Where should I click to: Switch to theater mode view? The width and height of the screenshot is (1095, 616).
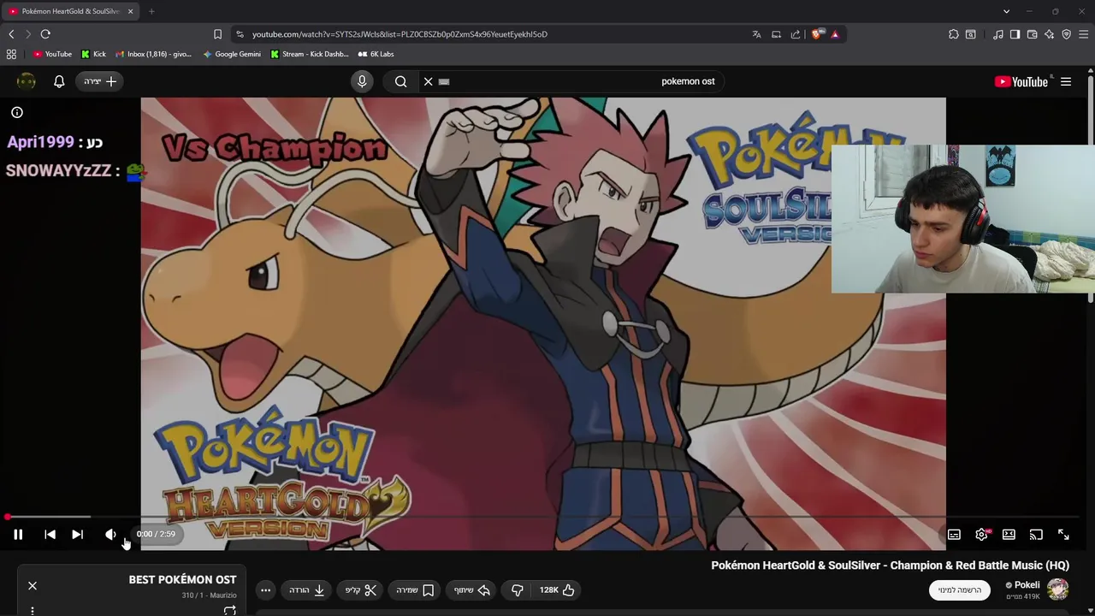[1009, 535]
